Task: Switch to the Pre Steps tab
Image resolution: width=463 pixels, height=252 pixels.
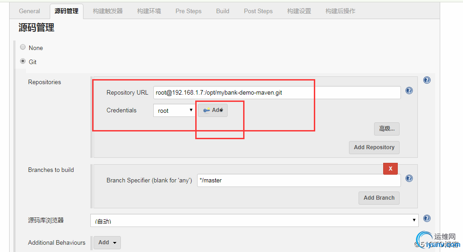Action: (x=188, y=11)
